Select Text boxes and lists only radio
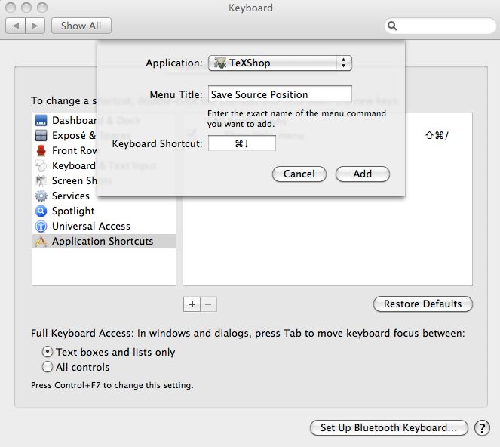Image resolution: width=500 pixels, height=447 pixels. tap(48, 352)
